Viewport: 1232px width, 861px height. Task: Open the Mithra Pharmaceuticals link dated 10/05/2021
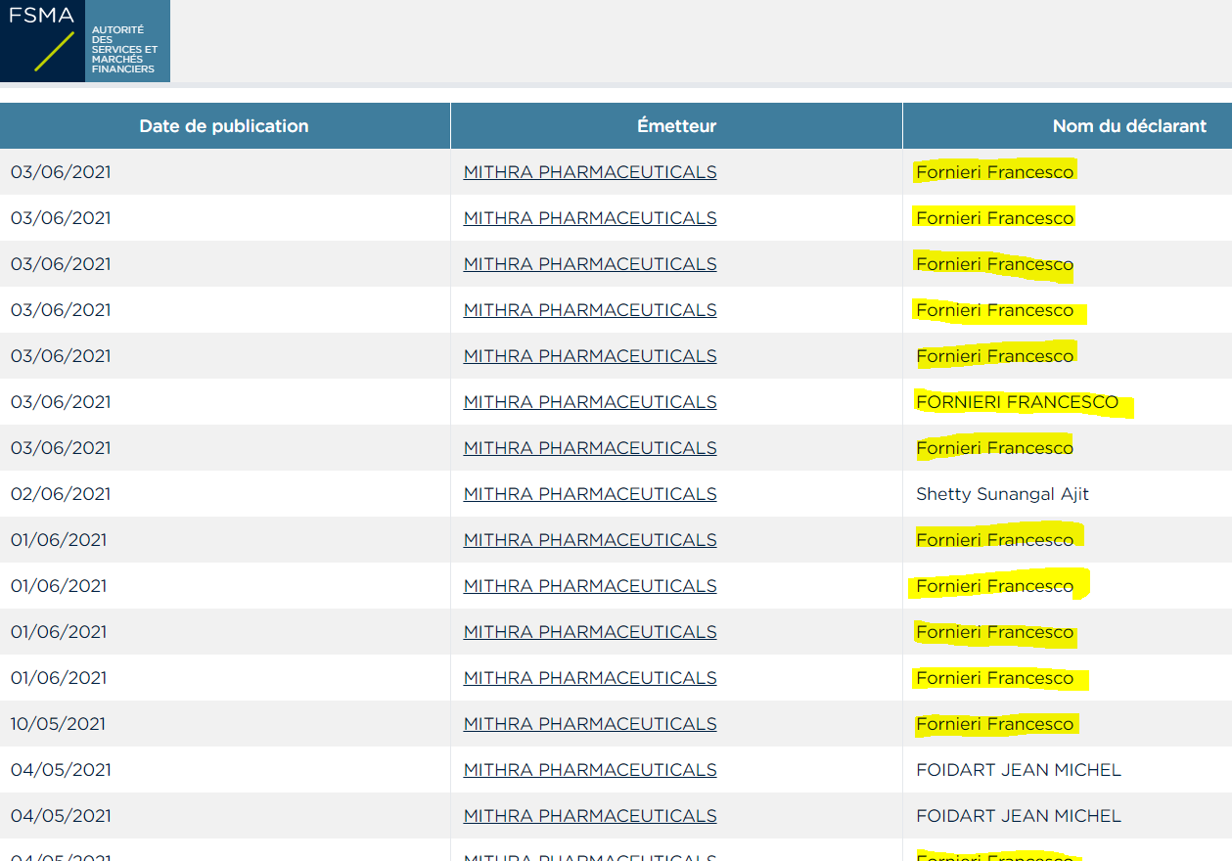(590, 724)
